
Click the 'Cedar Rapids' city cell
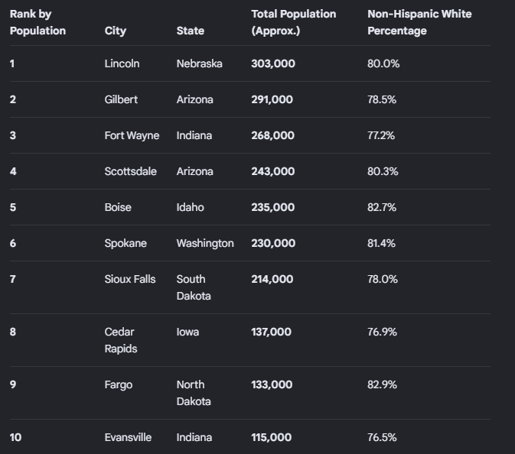(x=121, y=340)
